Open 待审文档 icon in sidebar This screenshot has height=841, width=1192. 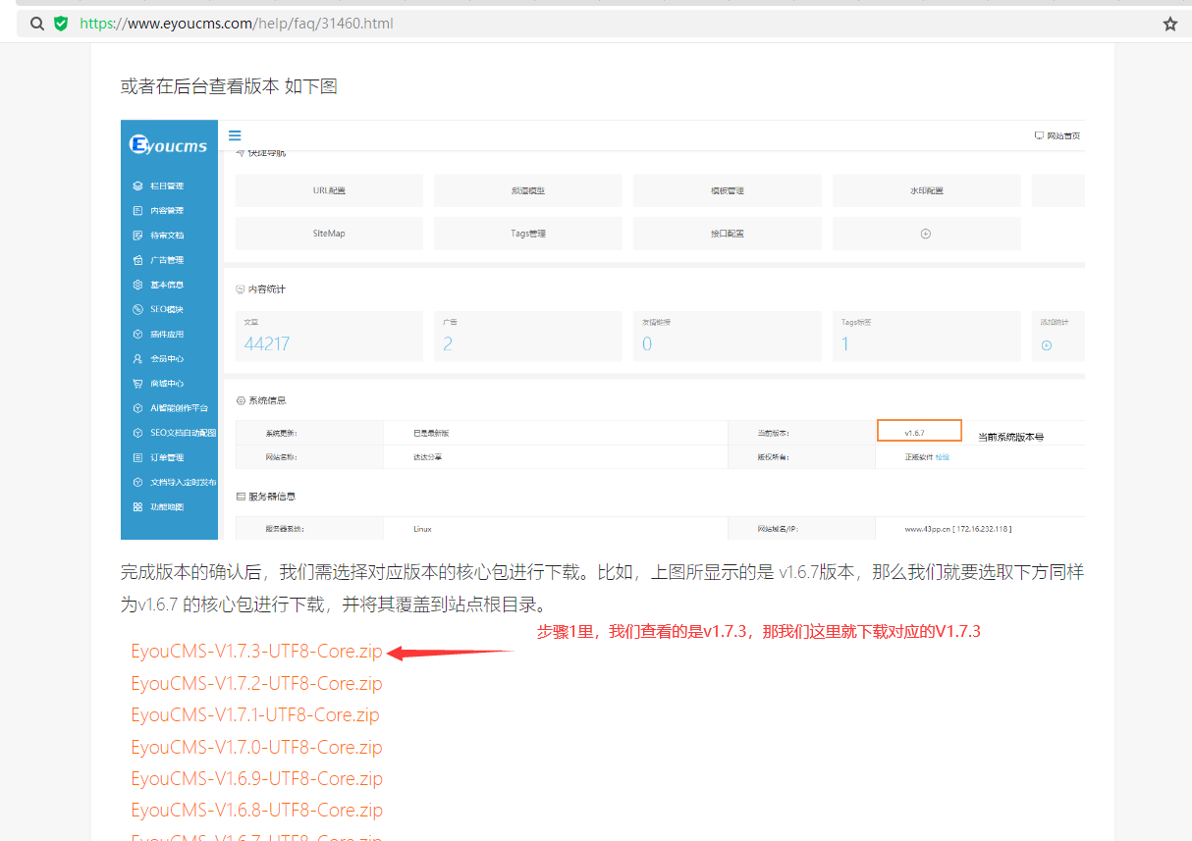coord(138,236)
